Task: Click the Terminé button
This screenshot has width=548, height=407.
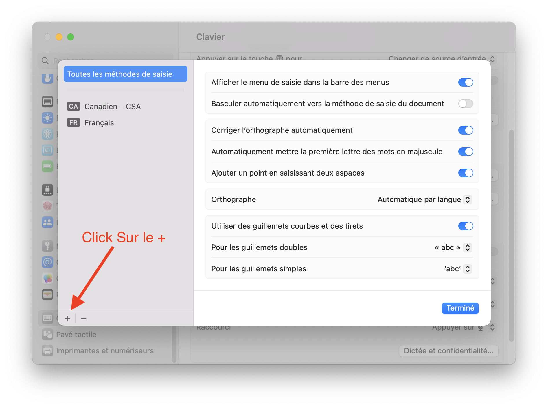Action: pos(460,308)
